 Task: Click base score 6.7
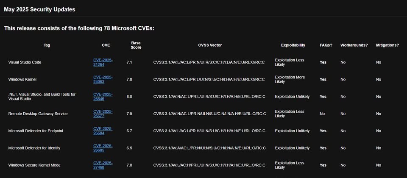(x=129, y=131)
